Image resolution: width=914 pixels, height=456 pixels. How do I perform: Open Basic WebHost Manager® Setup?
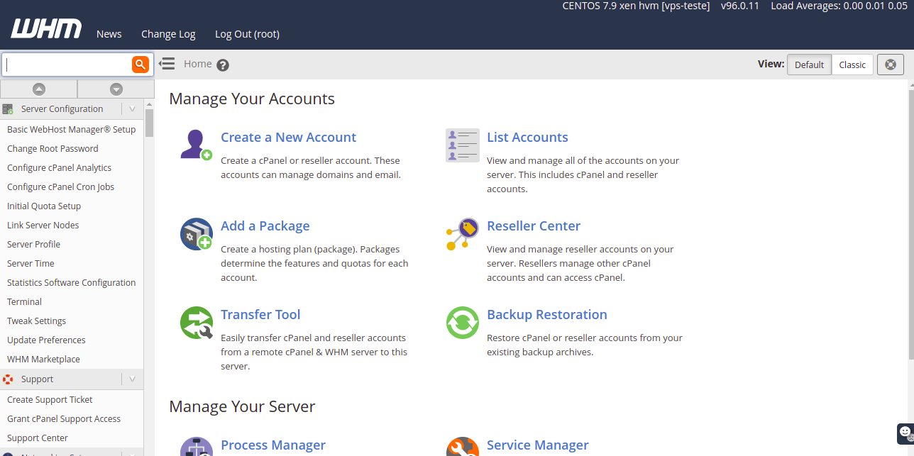(71, 130)
